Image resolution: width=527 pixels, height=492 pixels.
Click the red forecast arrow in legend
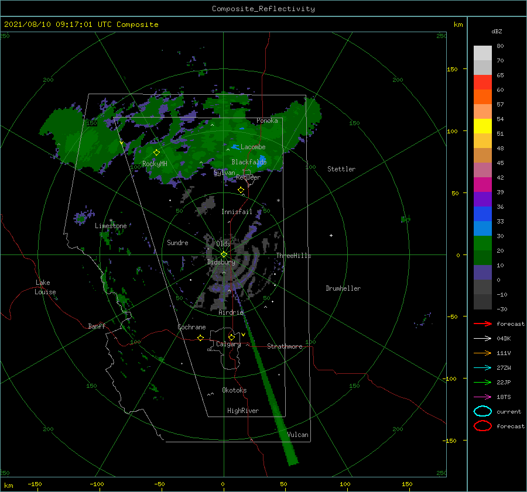482,324
